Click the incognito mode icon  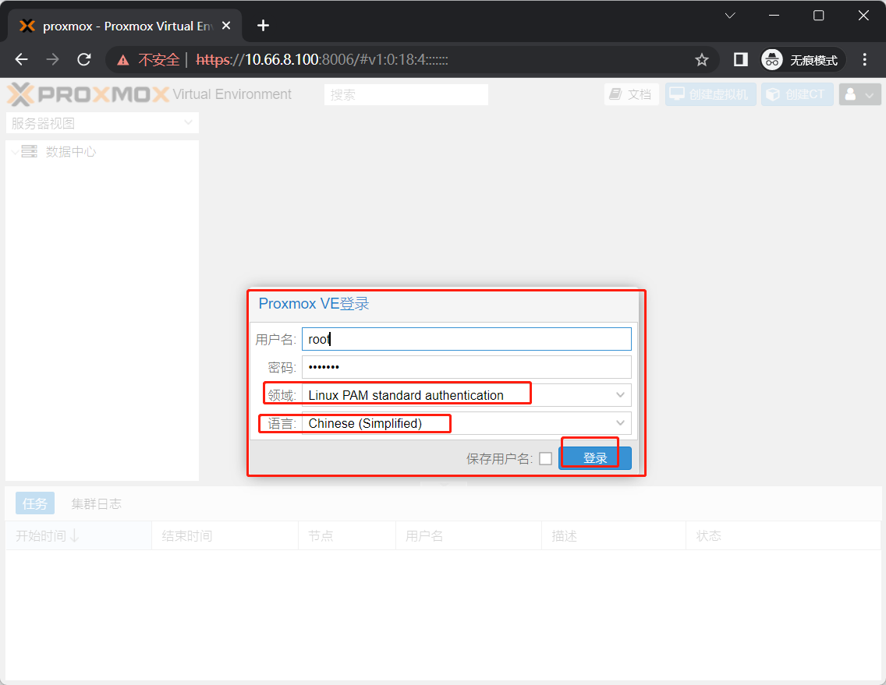tap(772, 60)
